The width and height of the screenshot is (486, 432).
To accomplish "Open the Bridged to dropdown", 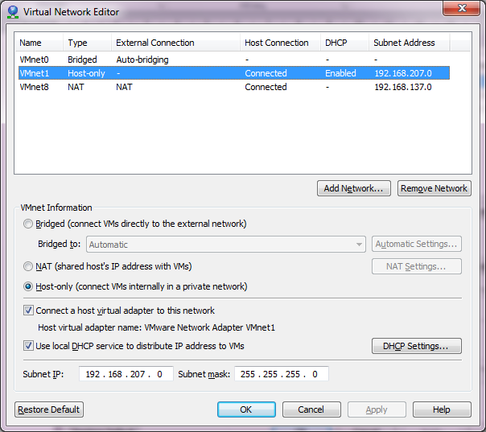I will (x=226, y=245).
